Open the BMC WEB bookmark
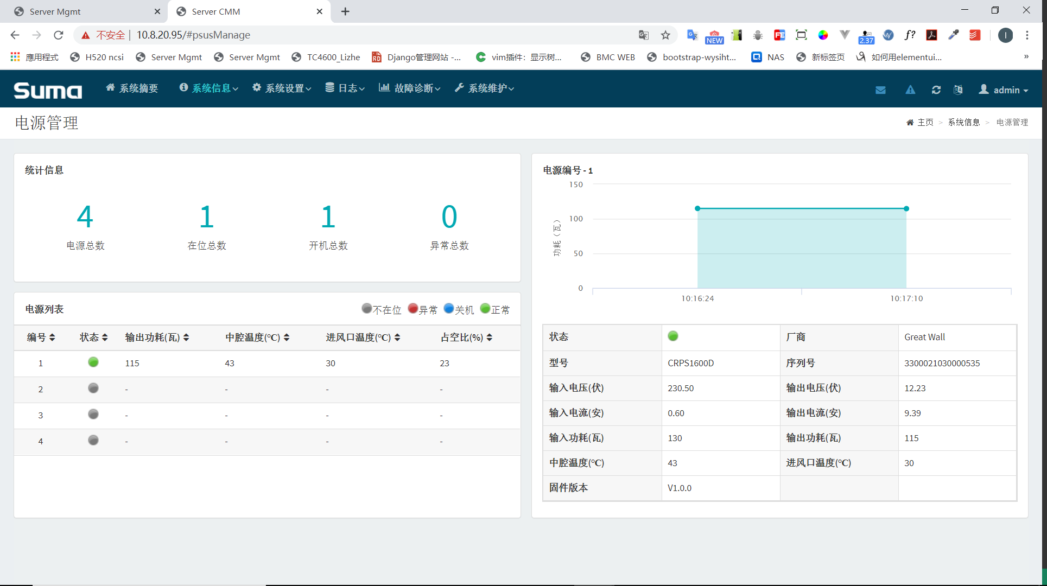 click(608, 57)
